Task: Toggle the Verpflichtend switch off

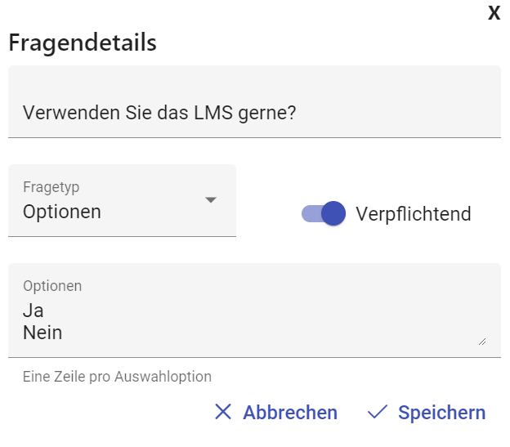Action: click(x=324, y=213)
